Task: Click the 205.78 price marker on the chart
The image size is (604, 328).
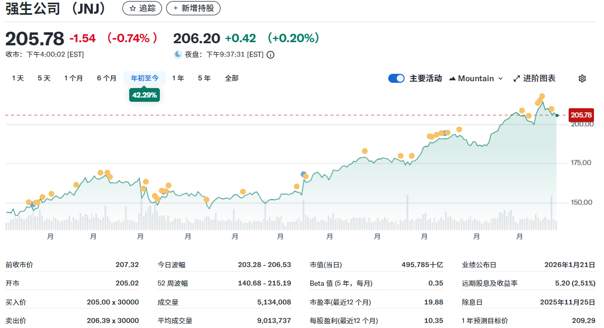Action: click(581, 114)
